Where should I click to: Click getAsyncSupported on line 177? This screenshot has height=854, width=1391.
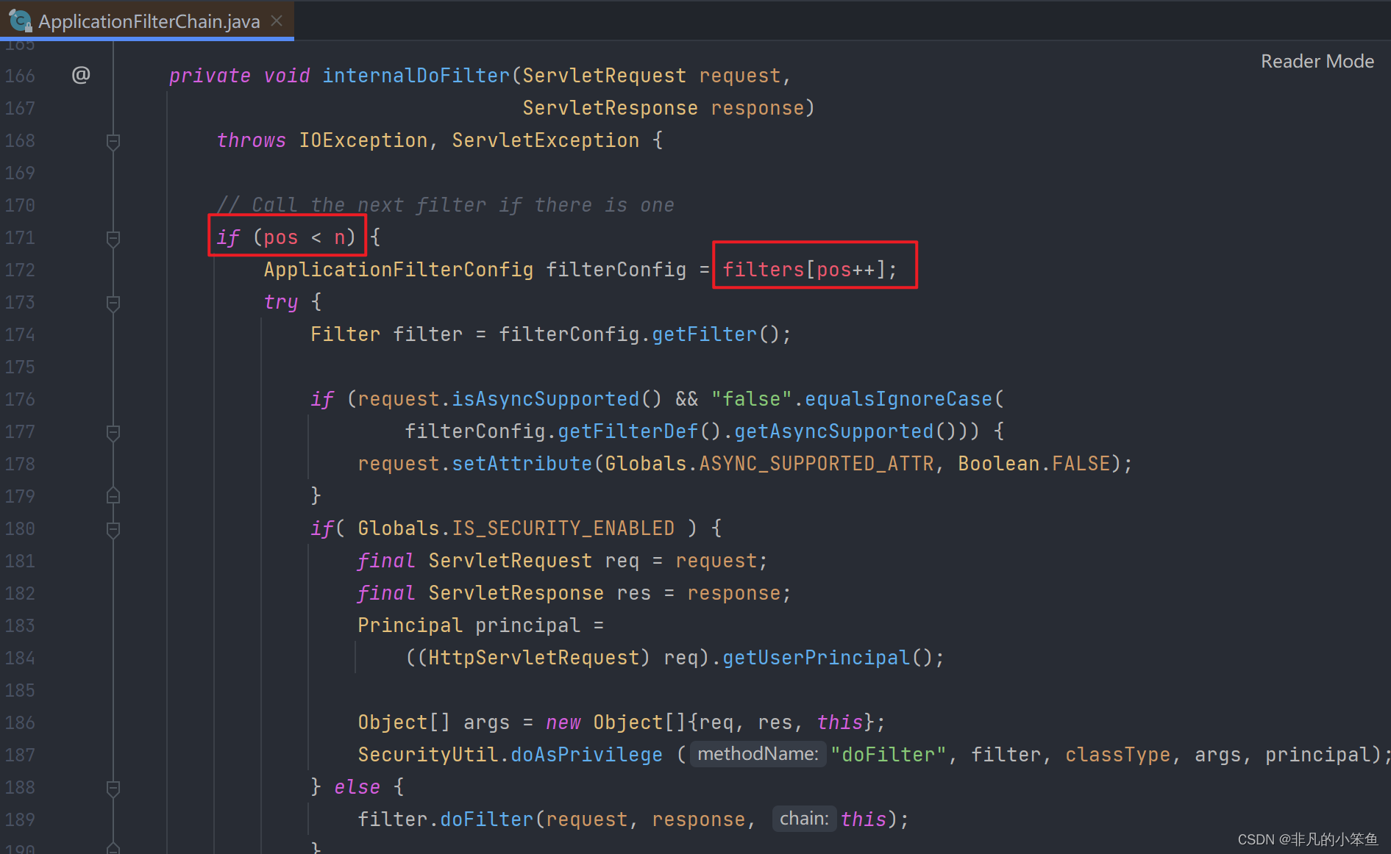(833, 431)
